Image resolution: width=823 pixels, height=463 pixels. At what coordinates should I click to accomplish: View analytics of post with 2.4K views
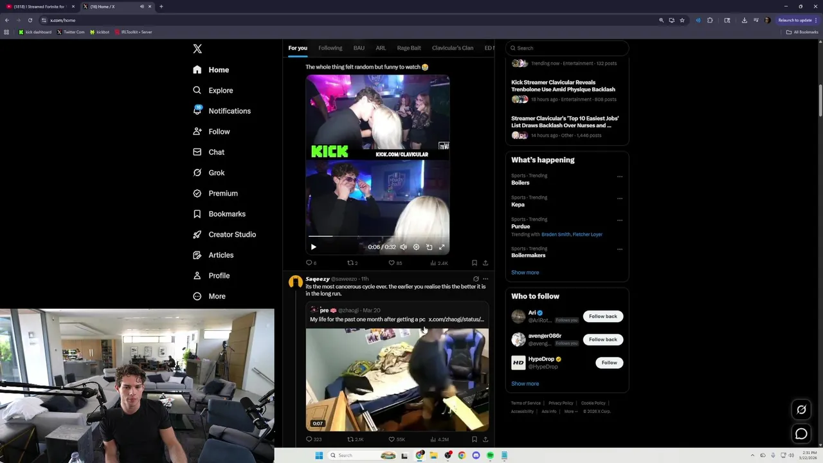[x=439, y=263]
